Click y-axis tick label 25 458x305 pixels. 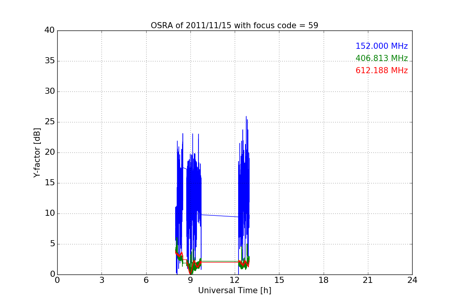point(50,122)
